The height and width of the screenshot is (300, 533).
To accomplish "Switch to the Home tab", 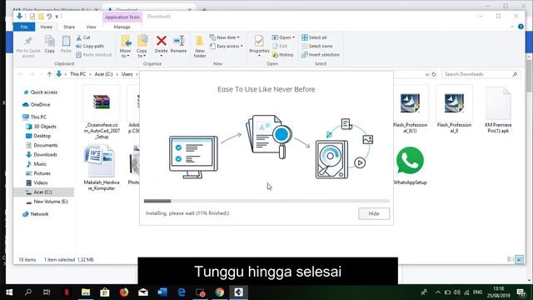I will 47,27.
